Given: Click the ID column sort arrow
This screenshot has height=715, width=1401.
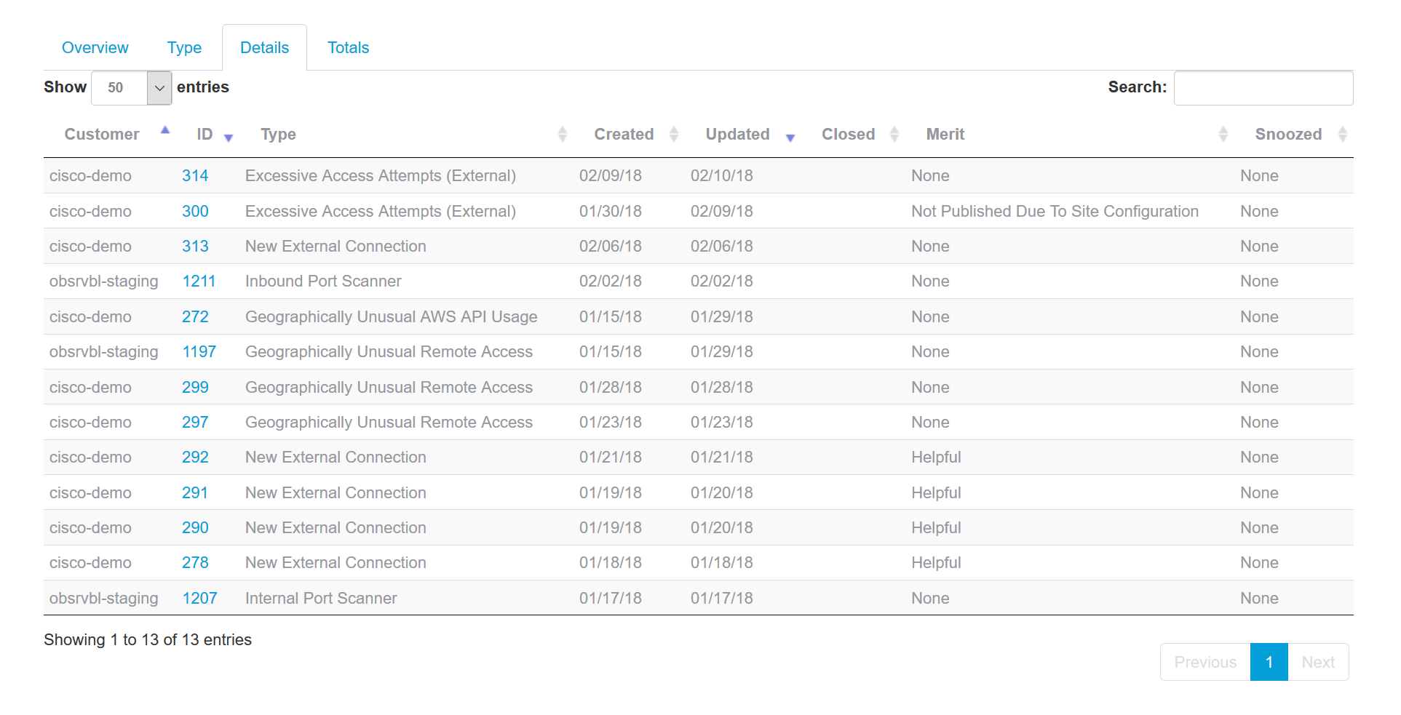Looking at the screenshot, I should pyautogui.click(x=228, y=137).
